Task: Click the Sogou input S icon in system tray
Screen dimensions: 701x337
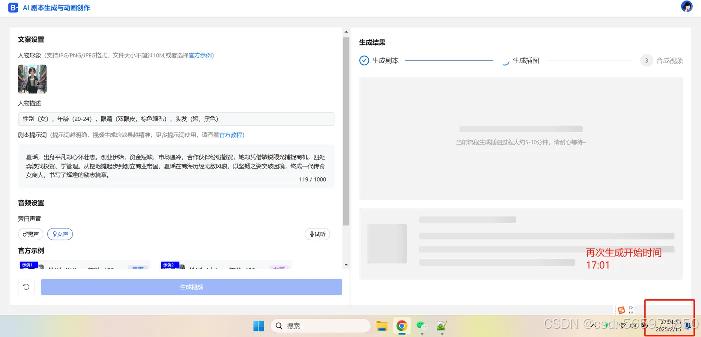Action: click(622, 310)
